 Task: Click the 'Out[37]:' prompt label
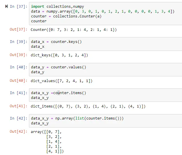(x=19, y=29)
